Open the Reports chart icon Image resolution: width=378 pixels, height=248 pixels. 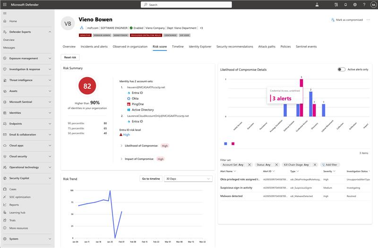[5, 205]
